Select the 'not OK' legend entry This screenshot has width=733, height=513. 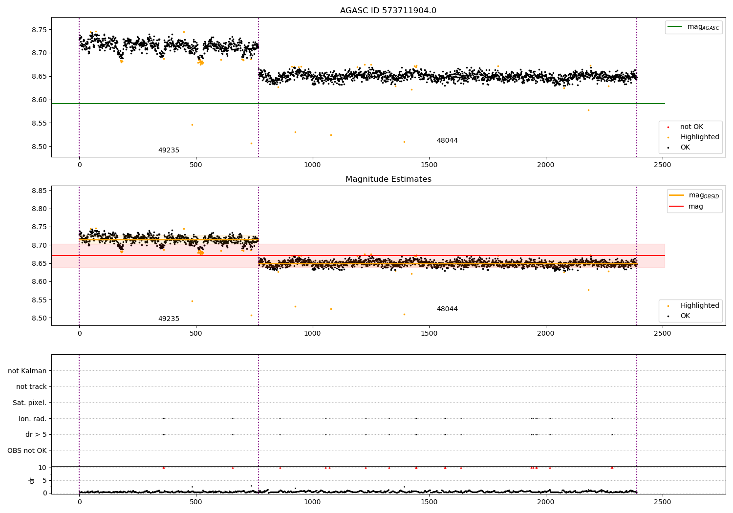691,127
